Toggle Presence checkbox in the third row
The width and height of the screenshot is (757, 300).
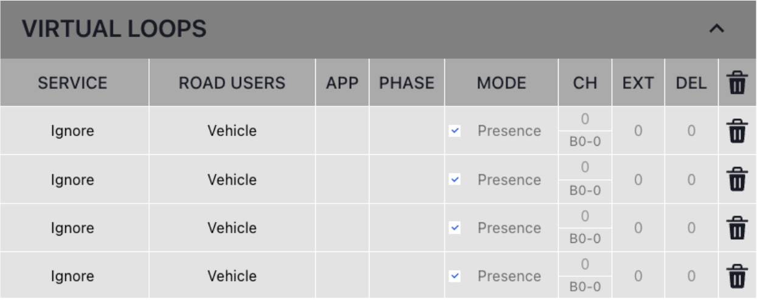click(455, 228)
